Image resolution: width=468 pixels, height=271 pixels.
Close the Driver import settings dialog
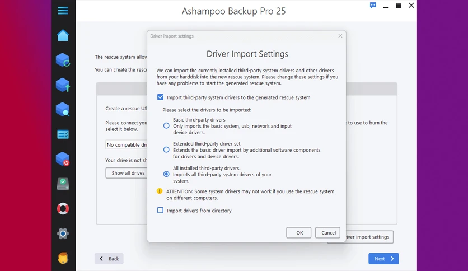click(x=340, y=36)
